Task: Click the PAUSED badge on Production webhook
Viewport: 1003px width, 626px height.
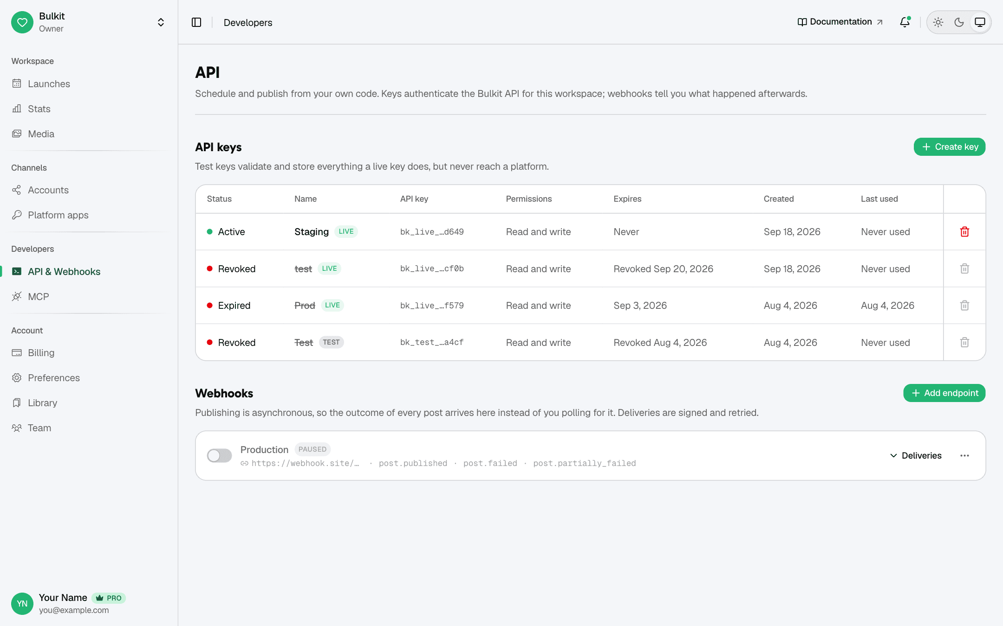Action: coord(313,449)
